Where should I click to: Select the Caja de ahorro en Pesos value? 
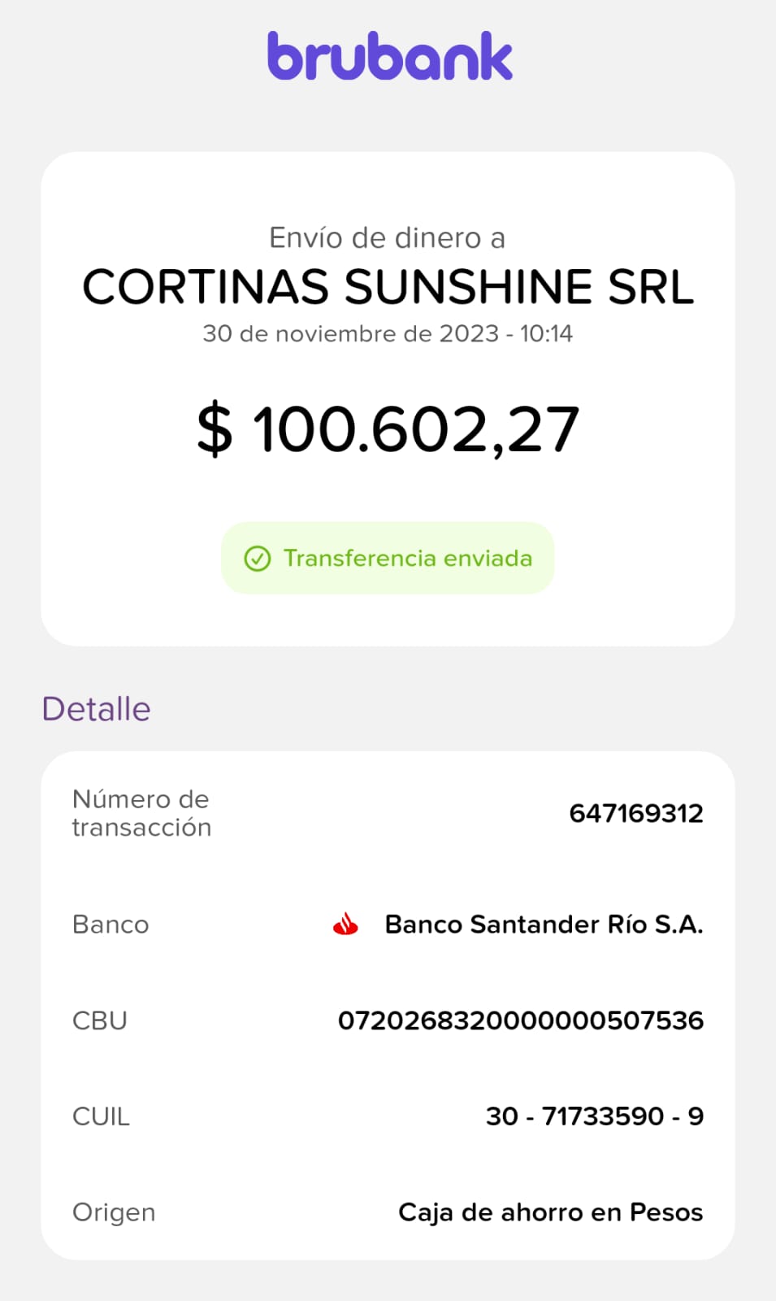(x=550, y=1212)
